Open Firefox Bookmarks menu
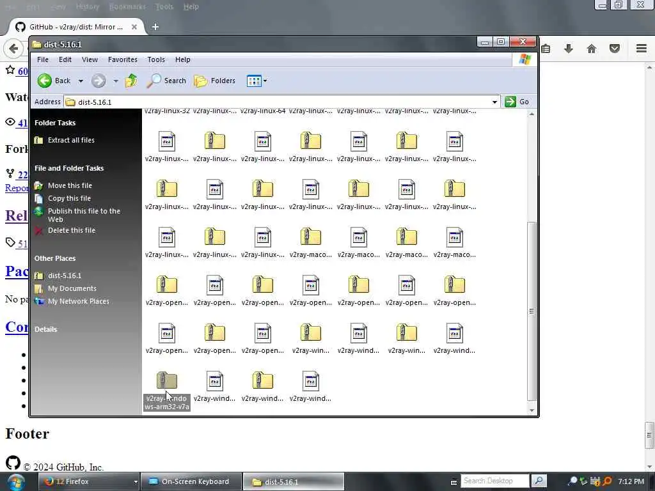 [x=127, y=6]
